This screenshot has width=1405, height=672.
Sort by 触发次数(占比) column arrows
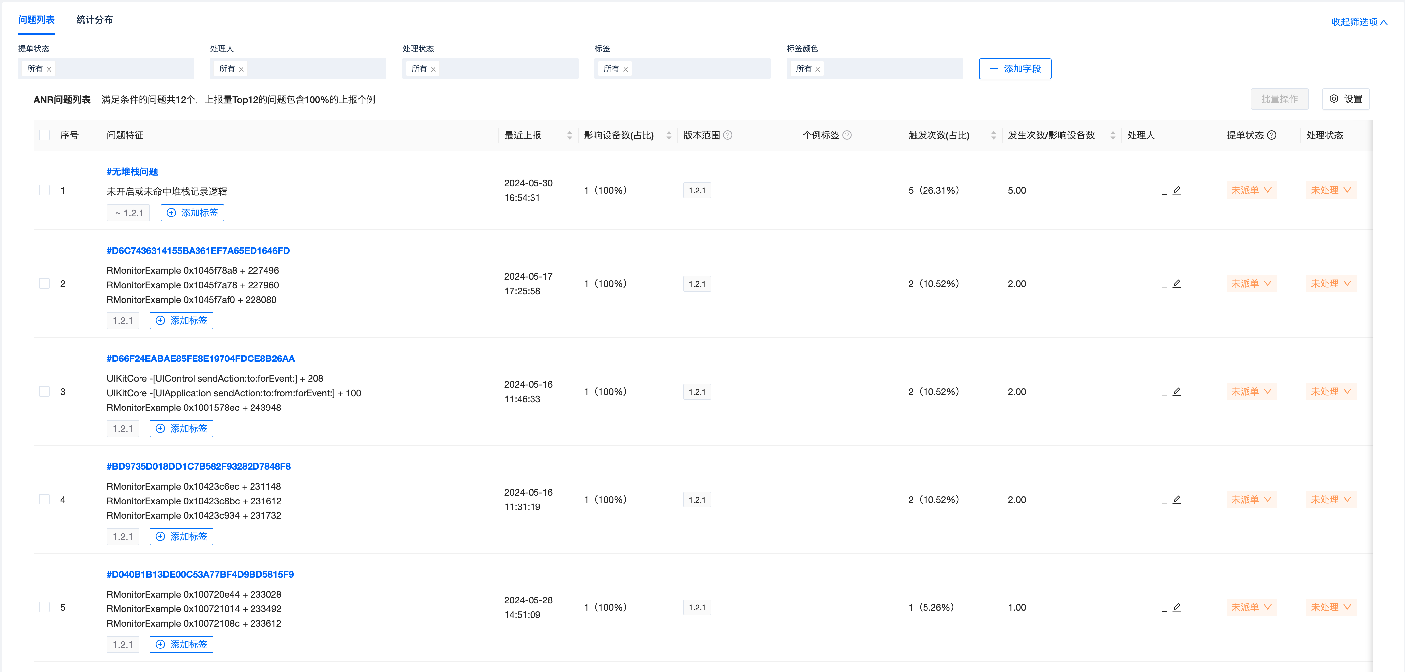click(x=993, y=135)
